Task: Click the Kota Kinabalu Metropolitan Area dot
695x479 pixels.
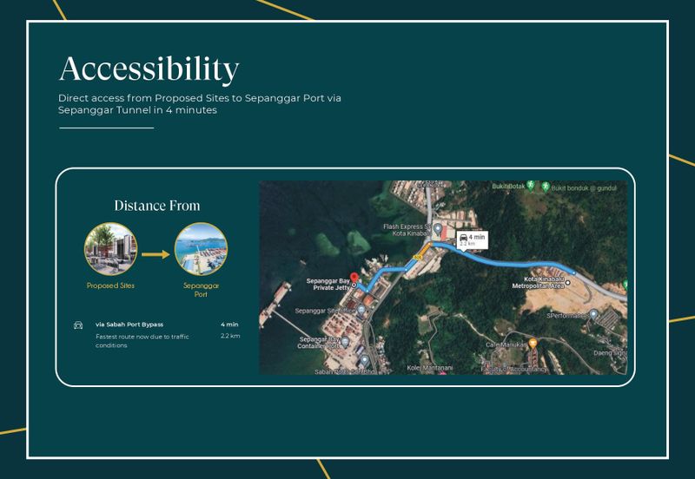Action: click(x=568, y=282)
